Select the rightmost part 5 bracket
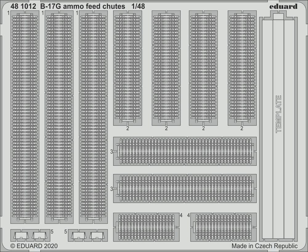 [x=96, y=236]
